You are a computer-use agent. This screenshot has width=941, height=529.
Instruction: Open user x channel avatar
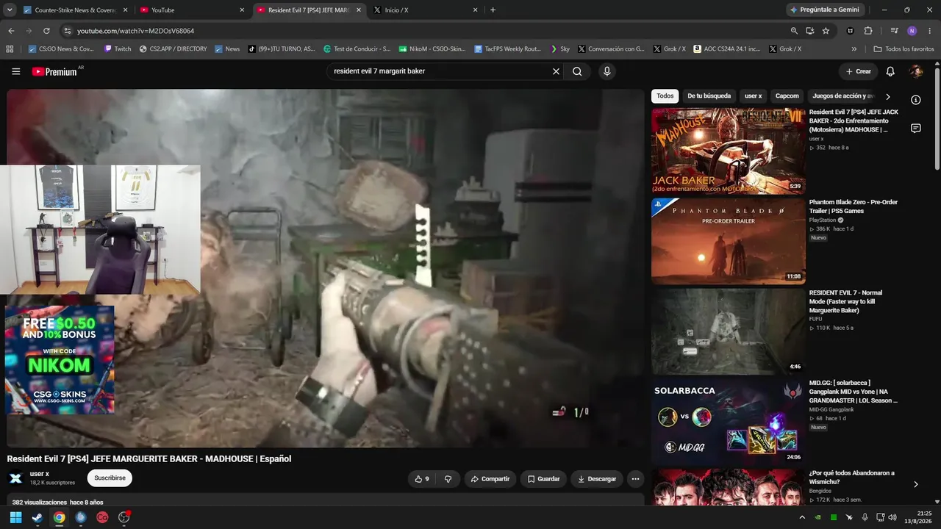click(15, 478)
